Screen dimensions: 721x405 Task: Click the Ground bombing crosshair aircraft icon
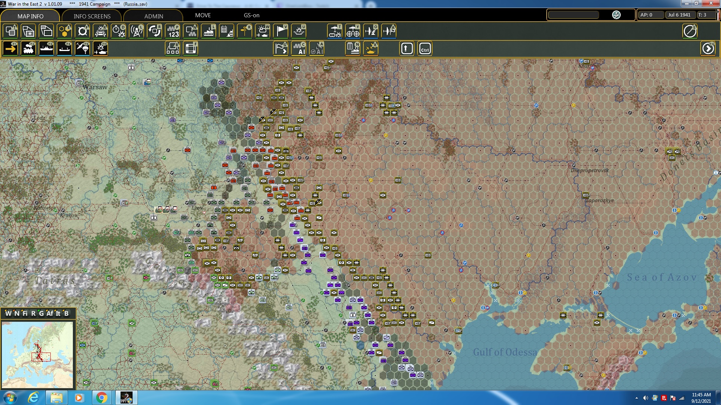tap(353, 31)
